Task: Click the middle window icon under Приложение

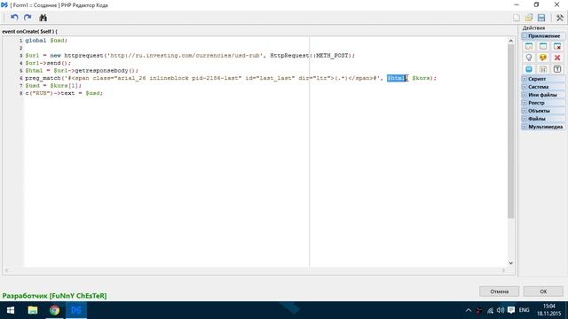Action: tap(543, 46)
